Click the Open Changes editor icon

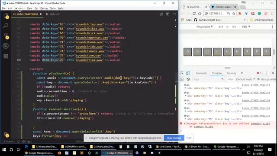pyautogui.click(x=161, y=14)
